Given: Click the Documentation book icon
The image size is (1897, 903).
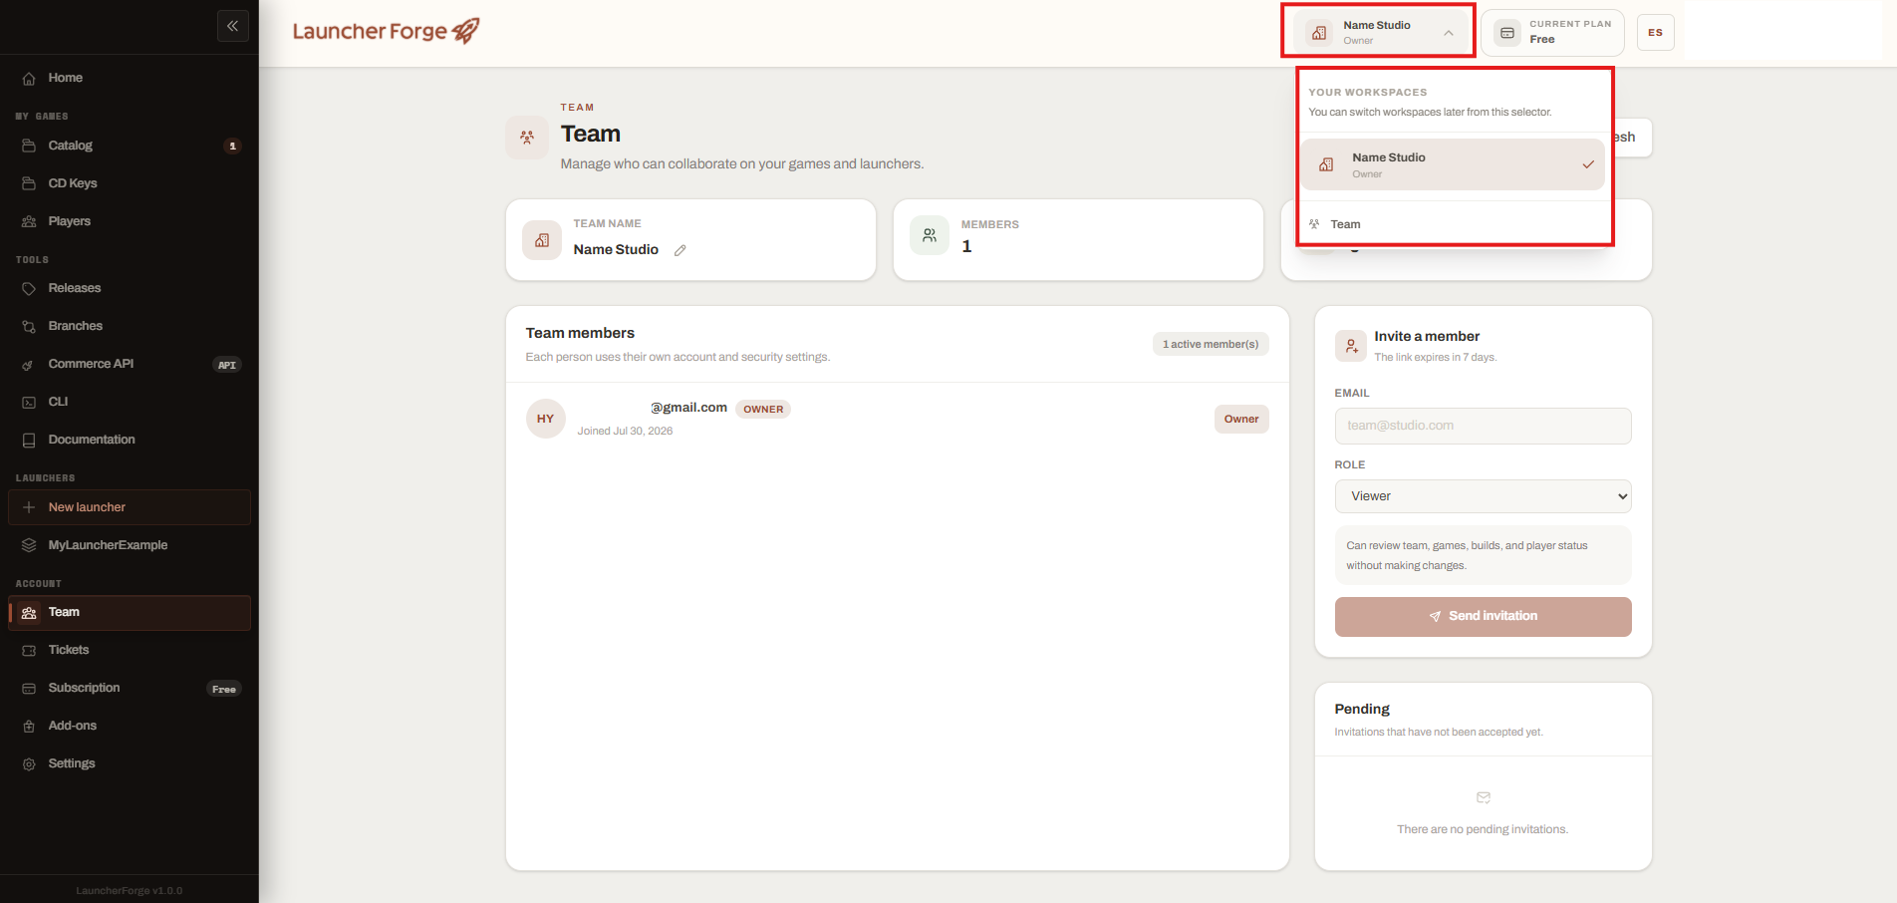Looking at the screenshot, I should point(29,440).
